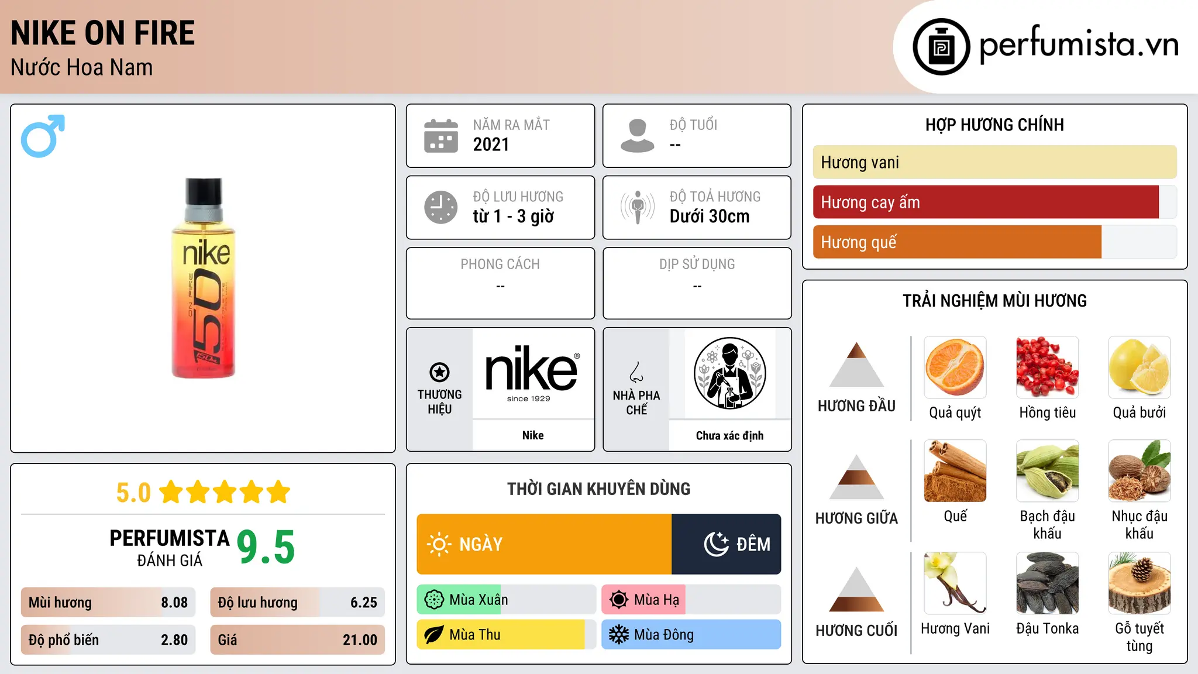Click the Ngày daytime usage bar
This screenshot has width=1198, height=674.
coord(544,544)
